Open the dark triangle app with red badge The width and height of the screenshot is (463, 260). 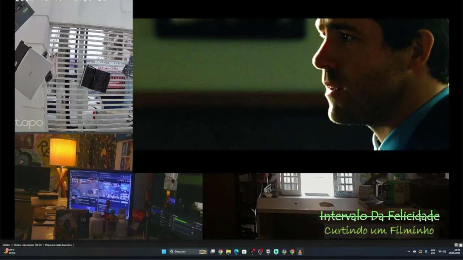coord(252,252)
